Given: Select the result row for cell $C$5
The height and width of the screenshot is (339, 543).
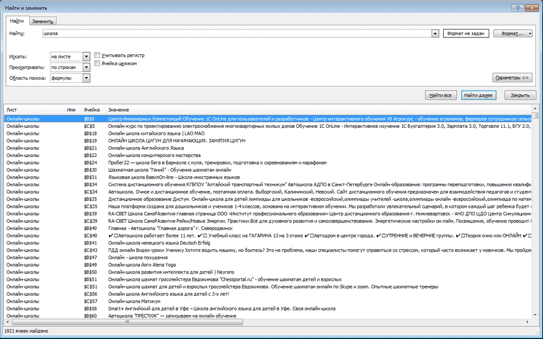Looking at the screenshot, I should [x=267, y=126].
